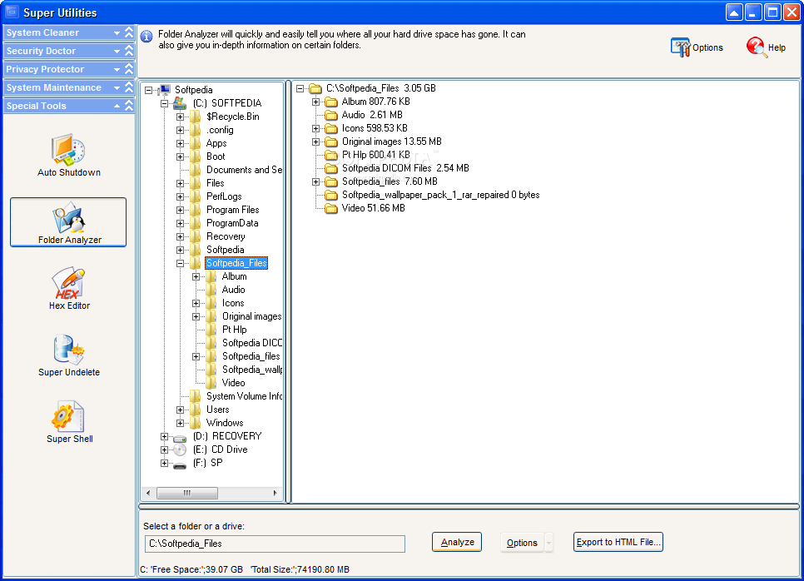This screenshot has height=581, width=804.
Task: Click the info icon beside the description
Action: click(146, 37)
